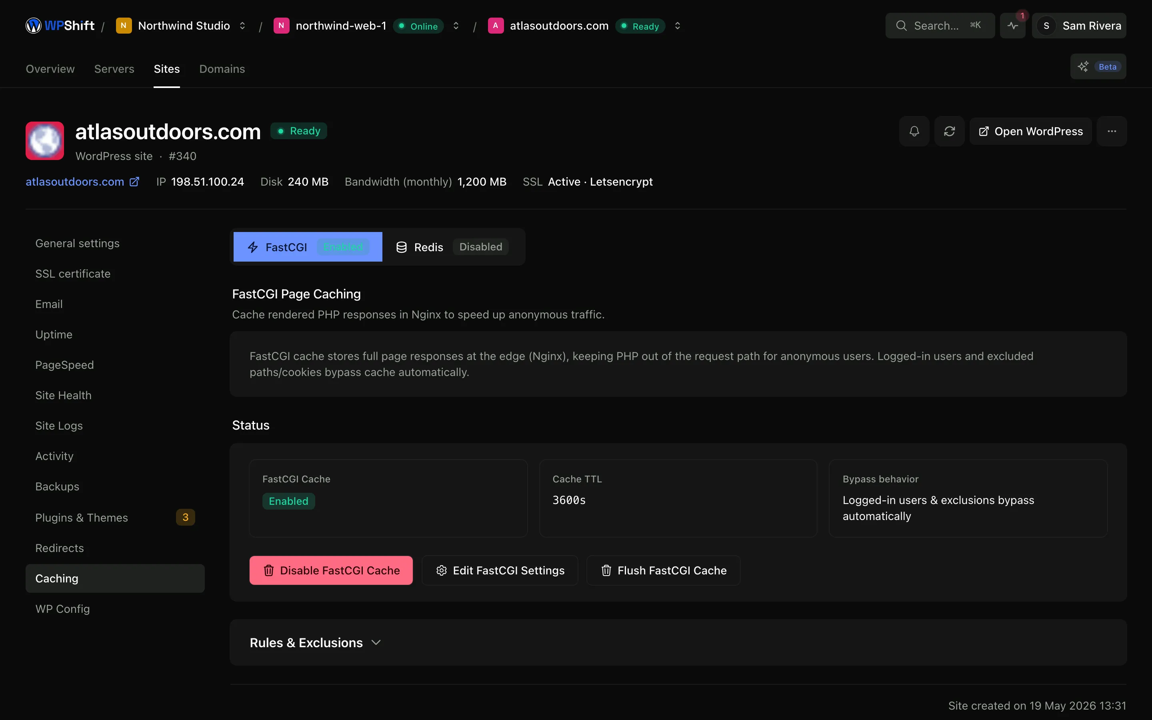The width and height of the screenshot is (1152, 720).
Task: Click the Enabled badge in FastCGI Cache card
Action: [288, 501]
